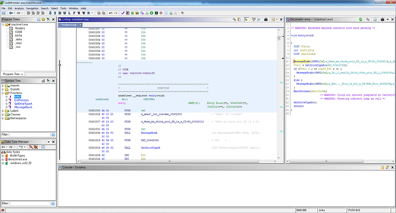The image size is (396, 213).
Task: Select the entry function in Symbol Tree
Action: [18, 97]
